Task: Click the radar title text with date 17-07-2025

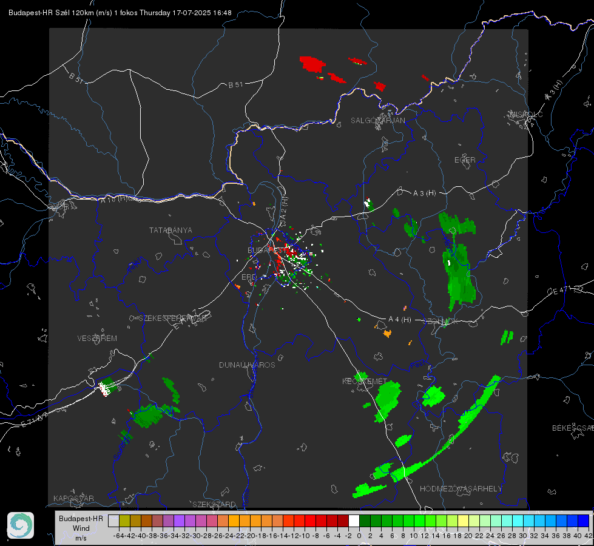Action: pyautogui.click(x=120, y=13)
